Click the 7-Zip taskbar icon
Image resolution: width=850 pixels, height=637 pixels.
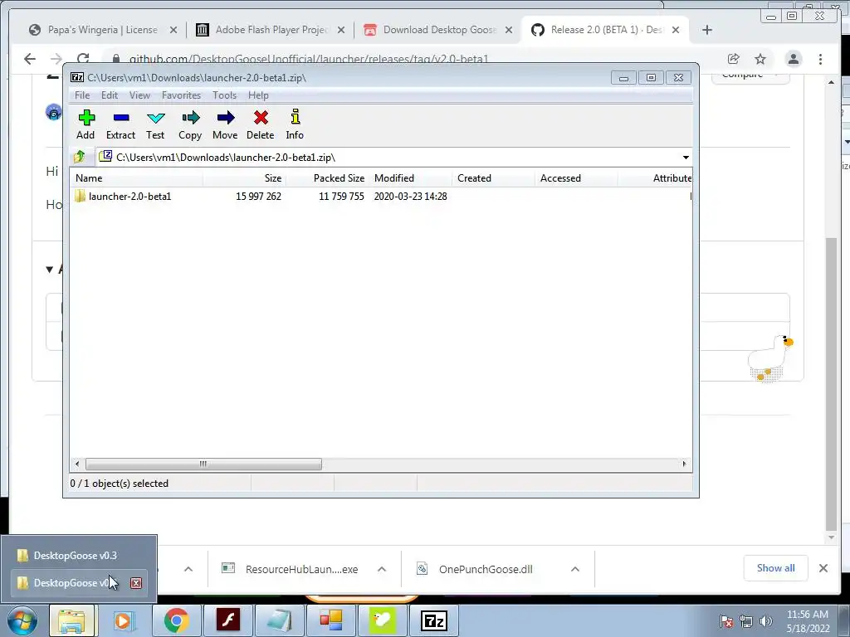click(x=433, y=620)
